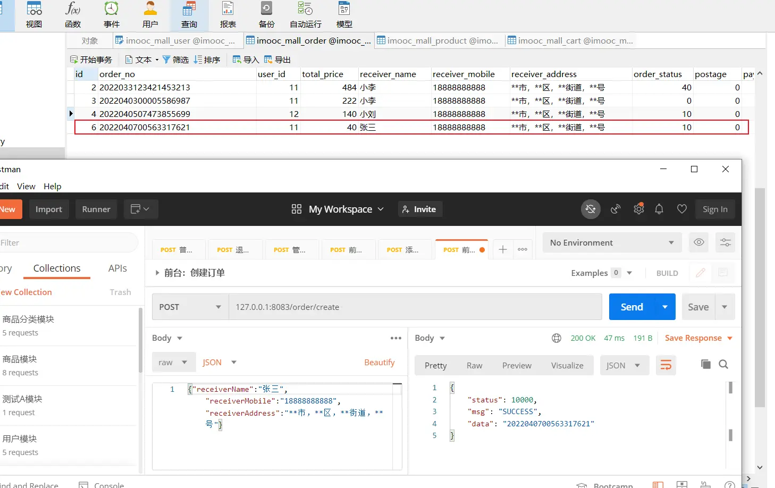Open the POST method dropdown
The image size is (775, 488).
(190, 307)
